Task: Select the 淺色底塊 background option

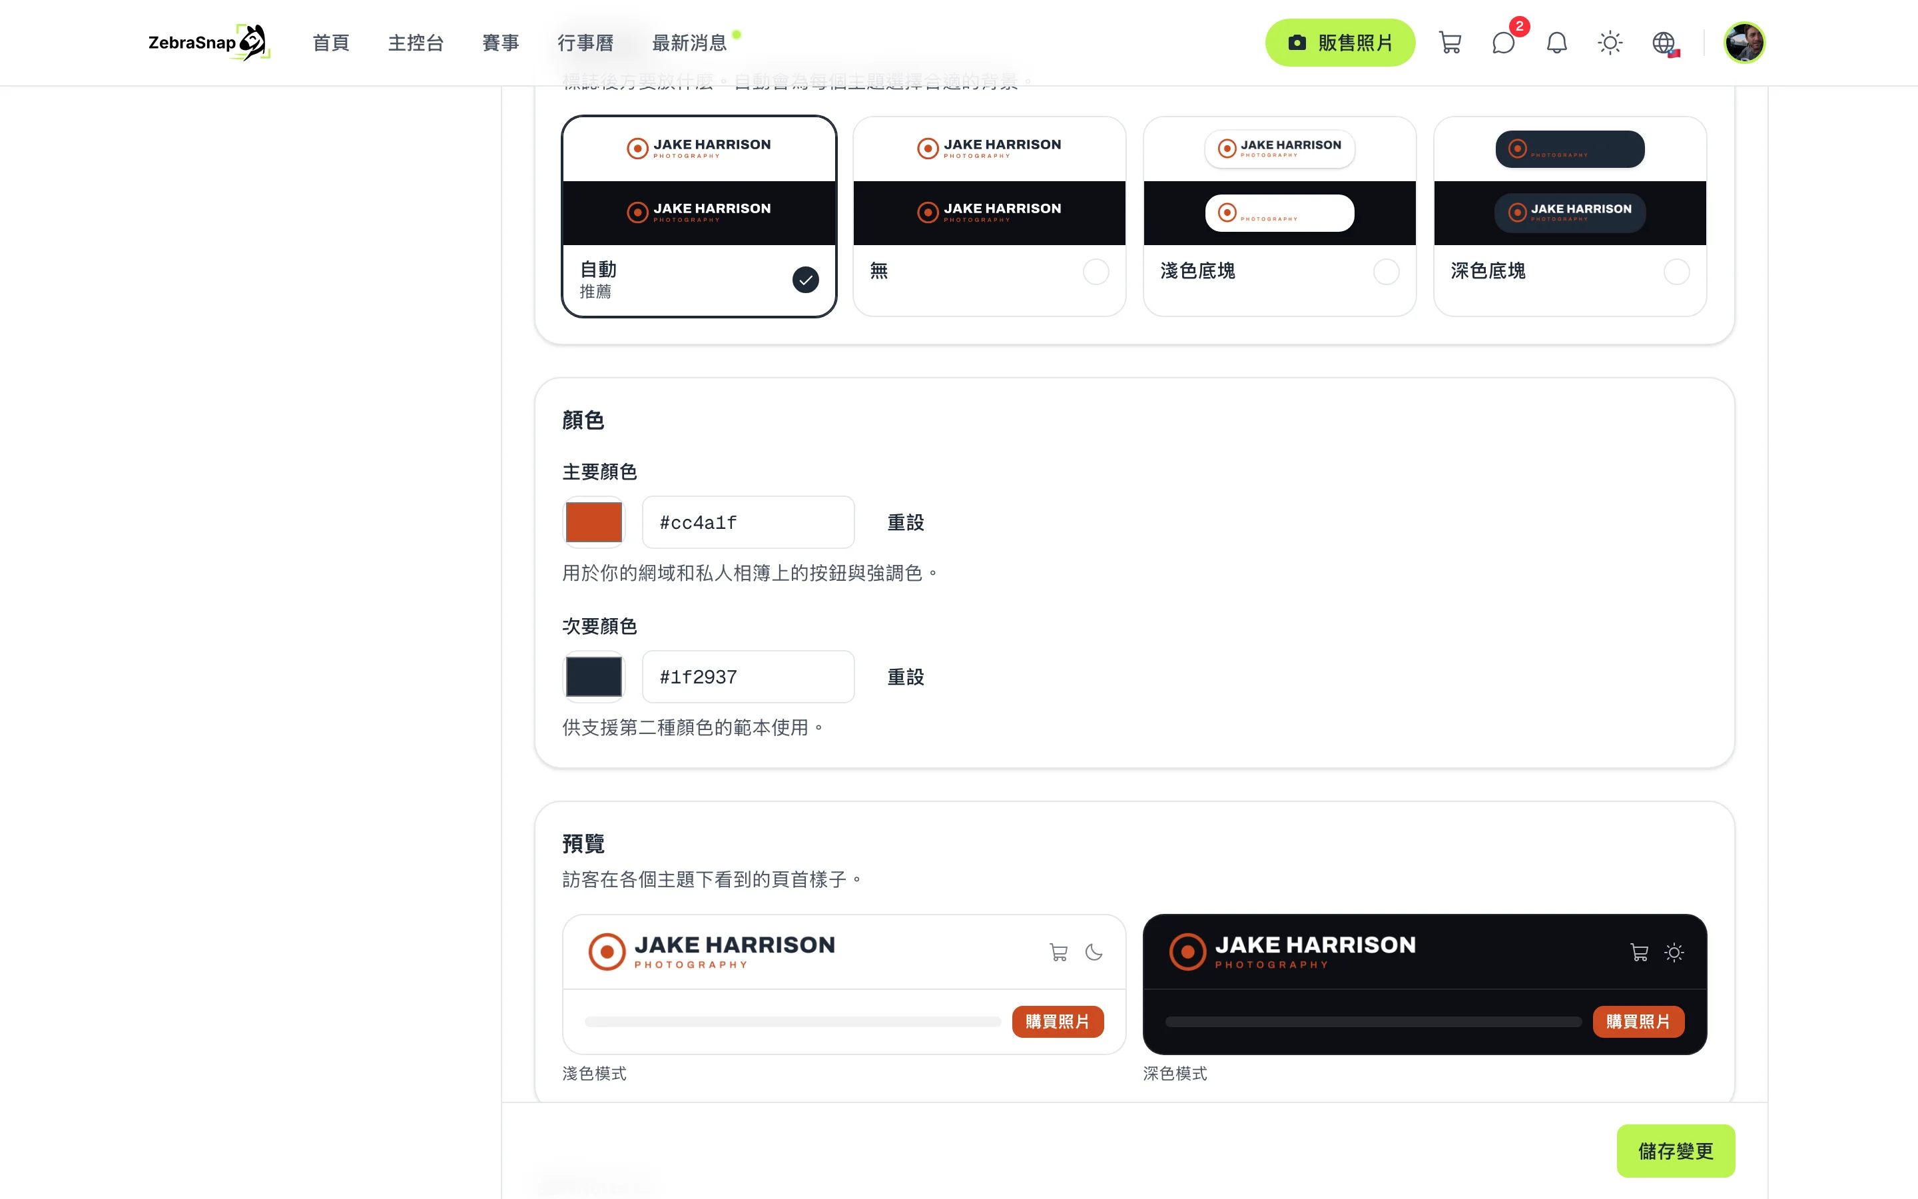Action: coord(1279,216)
